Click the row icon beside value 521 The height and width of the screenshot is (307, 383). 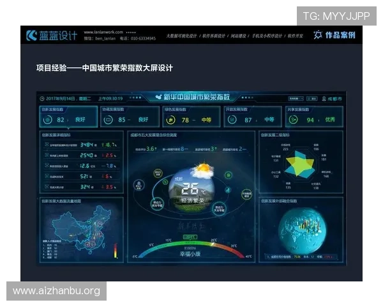click(x=47, y=176)
